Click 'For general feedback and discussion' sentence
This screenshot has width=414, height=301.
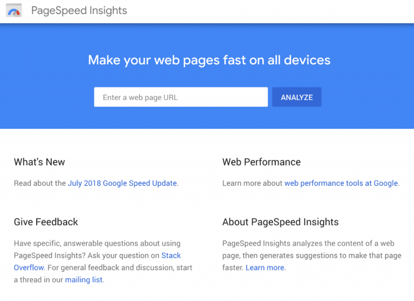[x=111, y=268]
